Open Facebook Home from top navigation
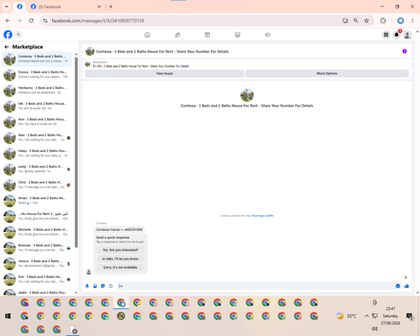Viewport: 420px width, 336px height. 147,34
